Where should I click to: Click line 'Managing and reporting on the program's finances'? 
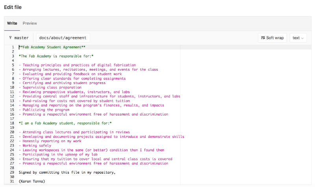click(x=91, y=105)
